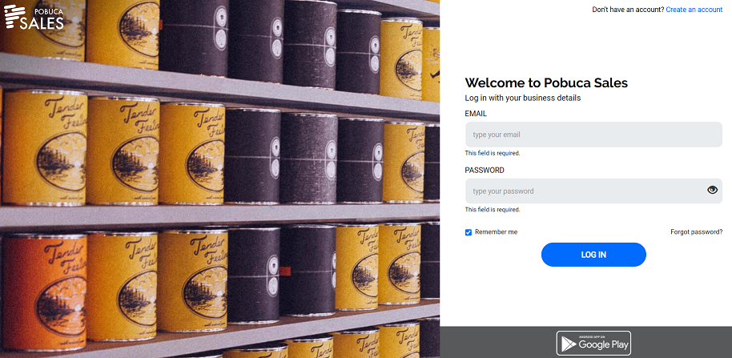Click the LOG IN button
Screen dimensions: 732x358
click(x=593, y=255)
